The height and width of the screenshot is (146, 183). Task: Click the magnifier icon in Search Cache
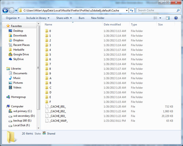(x=178, y=11)
